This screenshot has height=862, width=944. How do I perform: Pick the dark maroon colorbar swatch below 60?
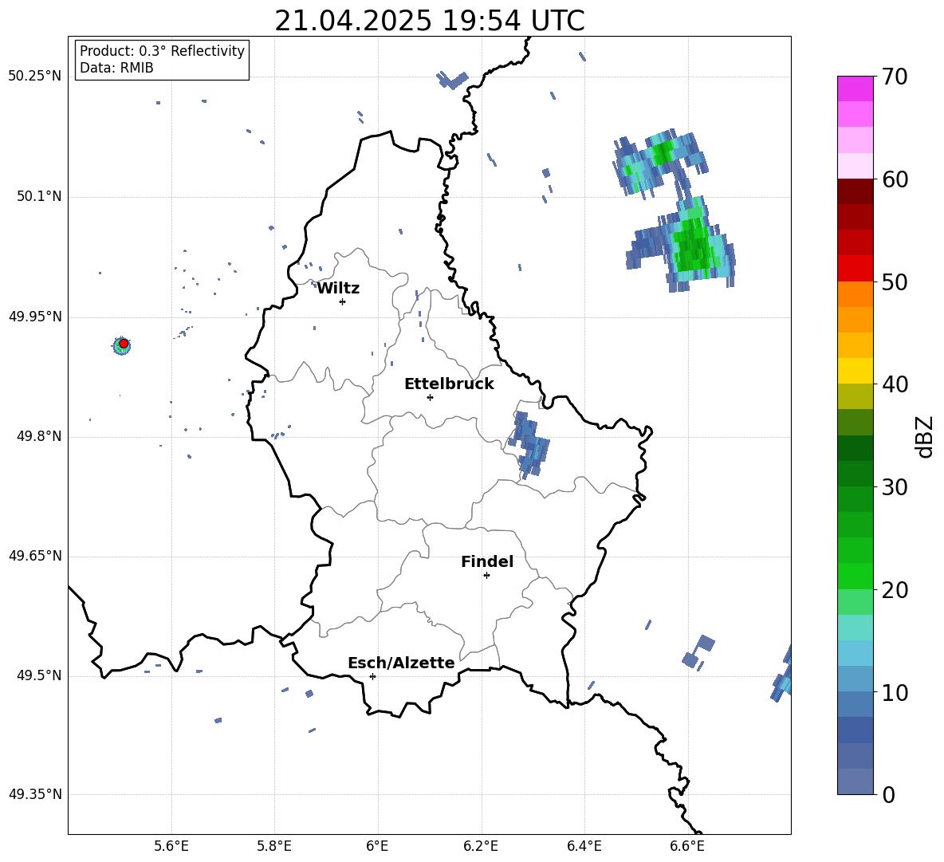855,191
